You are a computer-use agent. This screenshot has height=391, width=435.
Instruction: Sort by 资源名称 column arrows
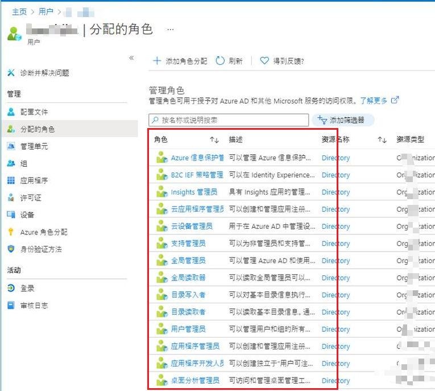pyautogui.click(x=382, y=139)
